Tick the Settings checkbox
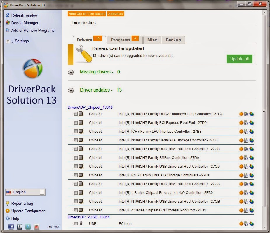The image size is (270, 233). coord(8,41)
